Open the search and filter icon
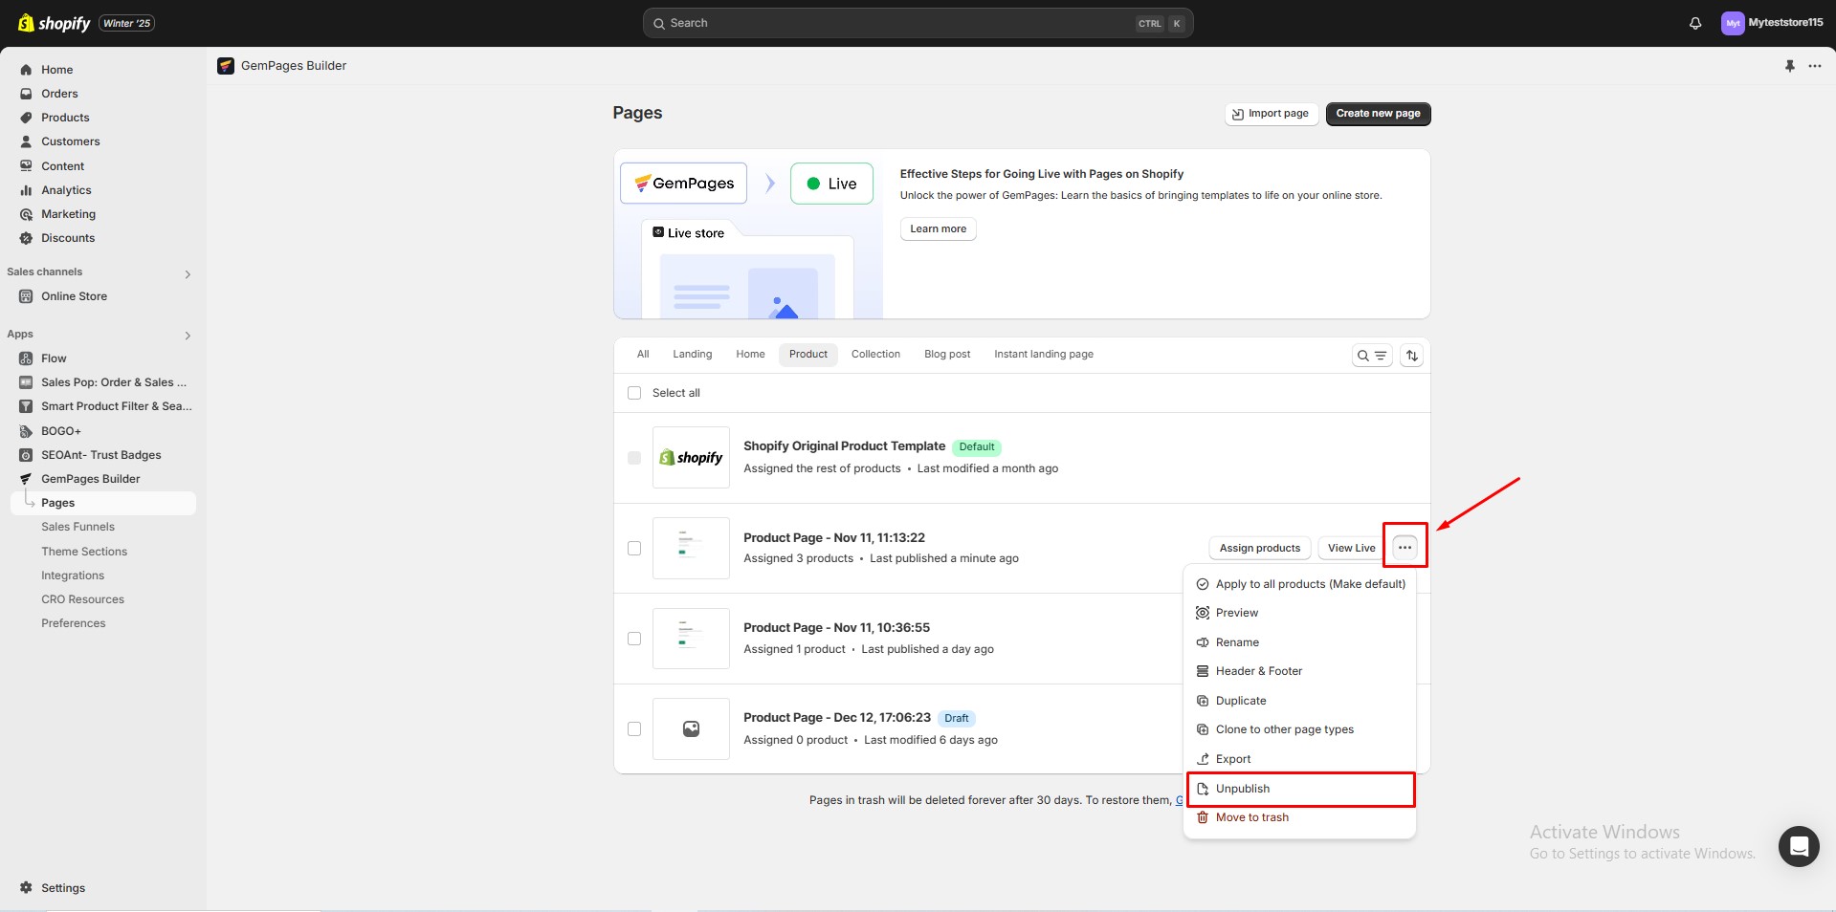 [x=1372, y=356]
